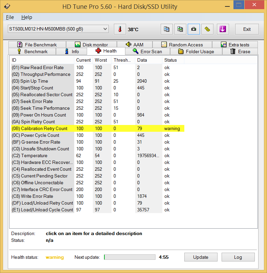Open the Folder Usage tab

tap(196, 51)
